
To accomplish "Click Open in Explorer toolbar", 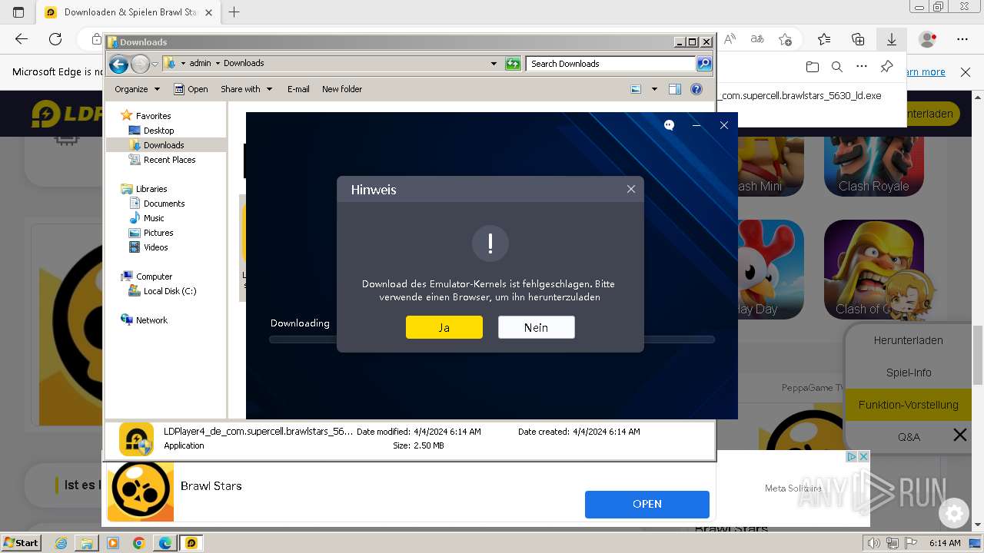I will coord(191,89).
